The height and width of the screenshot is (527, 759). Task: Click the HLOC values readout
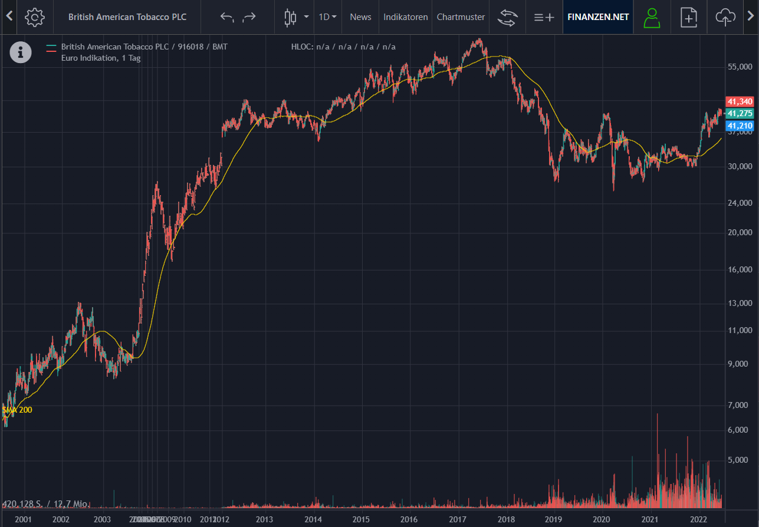[x=343, y=47]
